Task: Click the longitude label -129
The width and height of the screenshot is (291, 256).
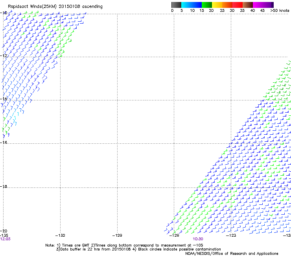Action: (117, 236)
